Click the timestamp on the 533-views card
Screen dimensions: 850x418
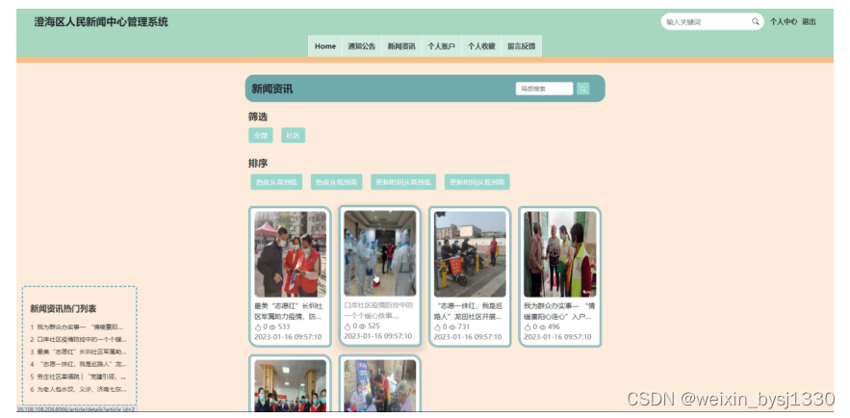click(x=288, y=337)
